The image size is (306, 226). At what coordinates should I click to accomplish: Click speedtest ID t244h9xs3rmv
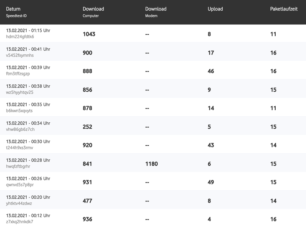[20, 148]
